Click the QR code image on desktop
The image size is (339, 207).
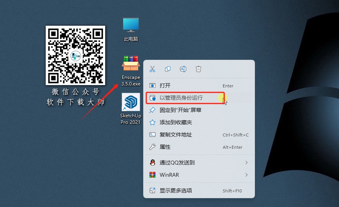pyautogui.click(x=76, y=56)
